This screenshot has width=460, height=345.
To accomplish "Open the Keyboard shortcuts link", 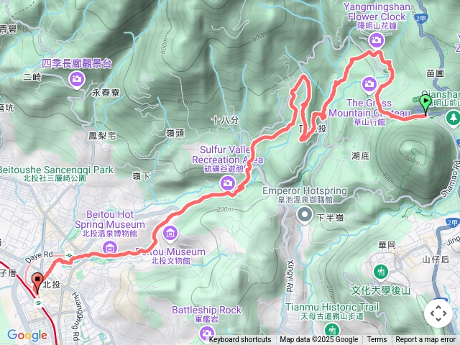I will point(240,340).
